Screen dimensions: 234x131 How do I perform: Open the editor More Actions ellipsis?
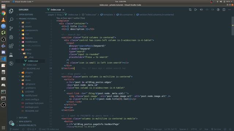tap(230, 10)
